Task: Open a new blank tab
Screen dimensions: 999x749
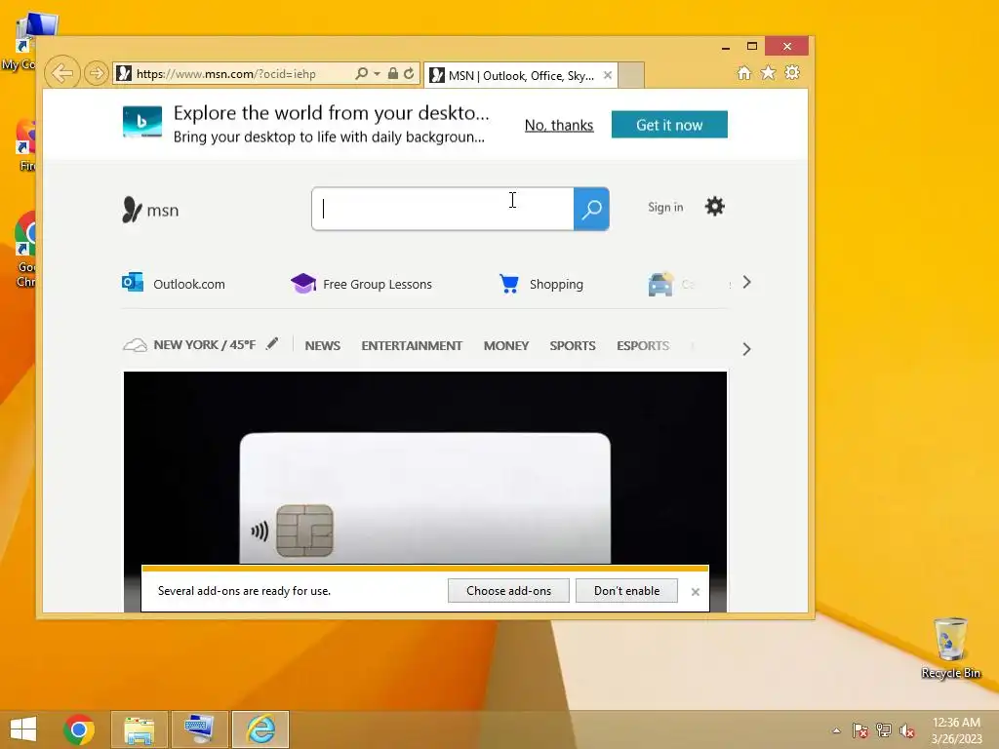Action: click(631, 75)
